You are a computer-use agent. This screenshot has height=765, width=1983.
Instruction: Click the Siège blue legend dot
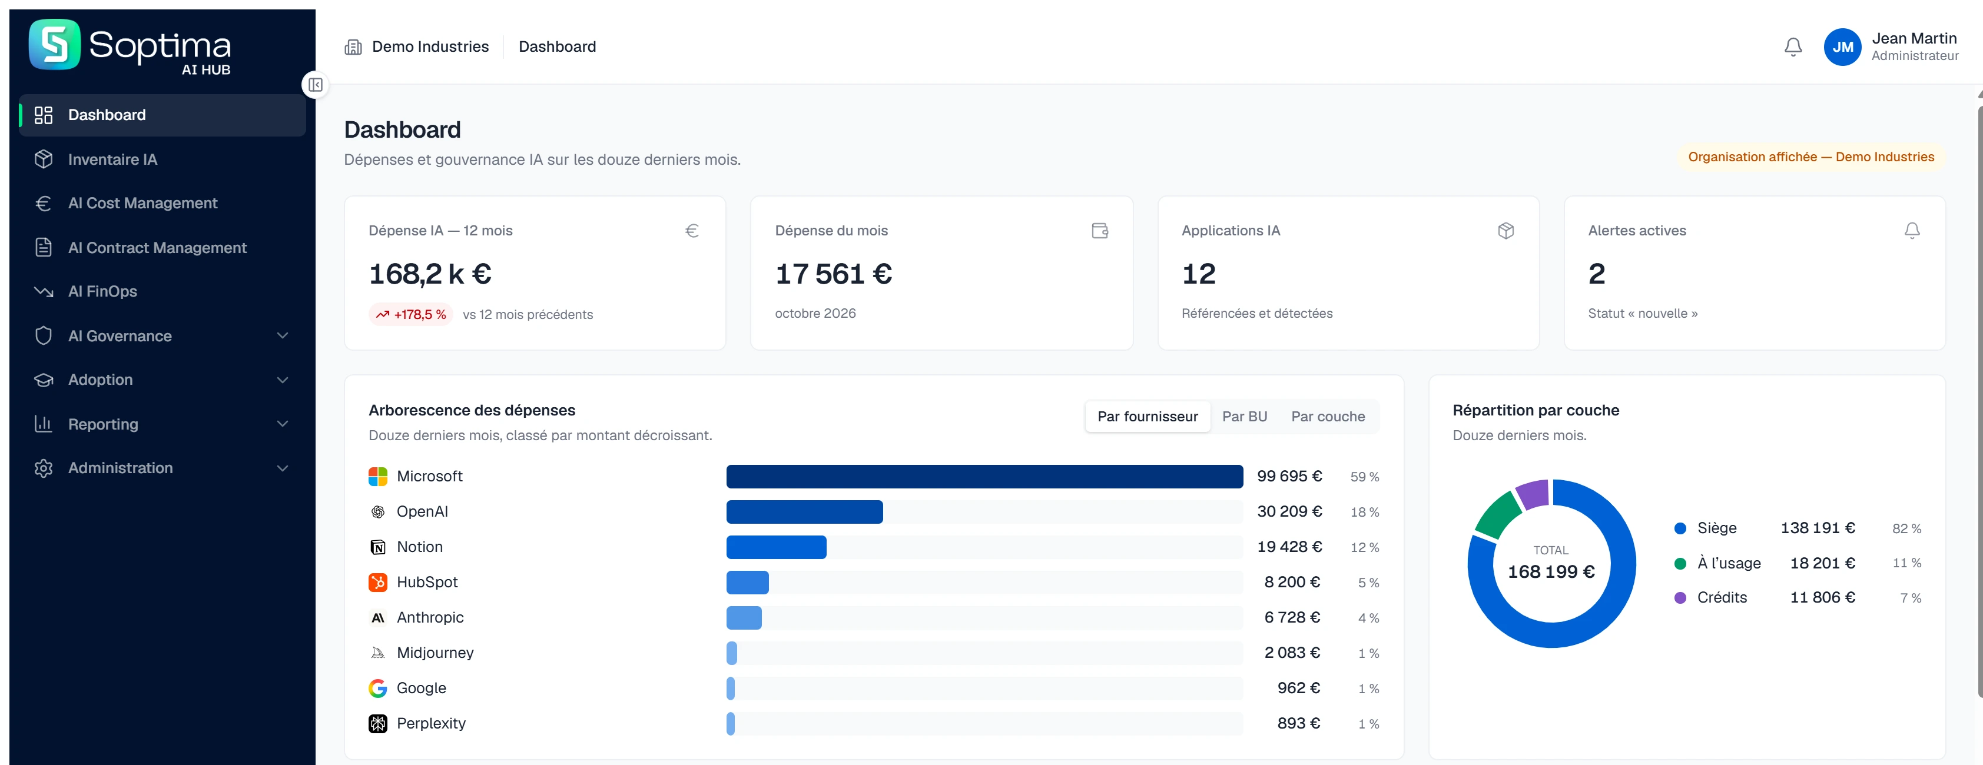click(x=1680, y=528)
